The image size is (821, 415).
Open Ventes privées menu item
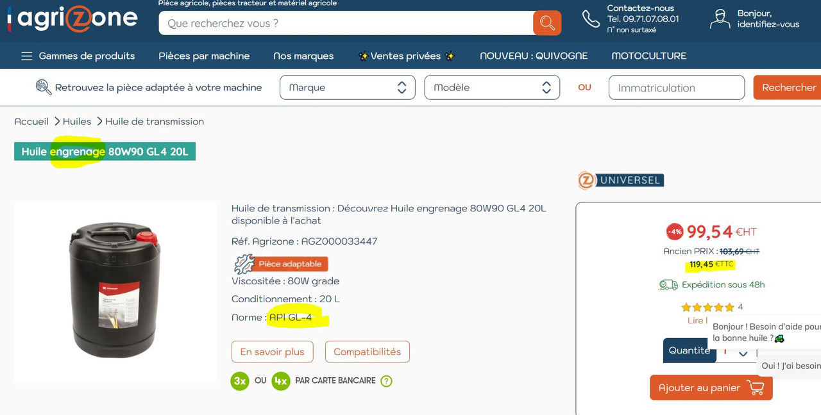(406, 56)
